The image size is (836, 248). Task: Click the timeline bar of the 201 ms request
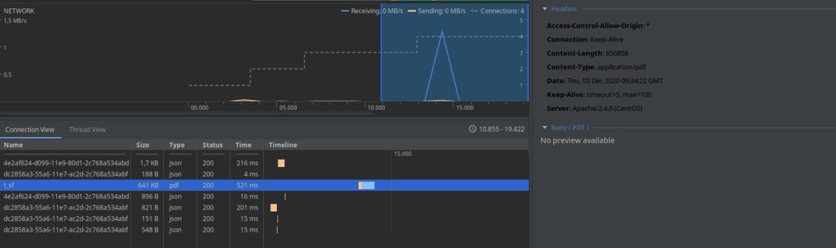tap(274, 208)
